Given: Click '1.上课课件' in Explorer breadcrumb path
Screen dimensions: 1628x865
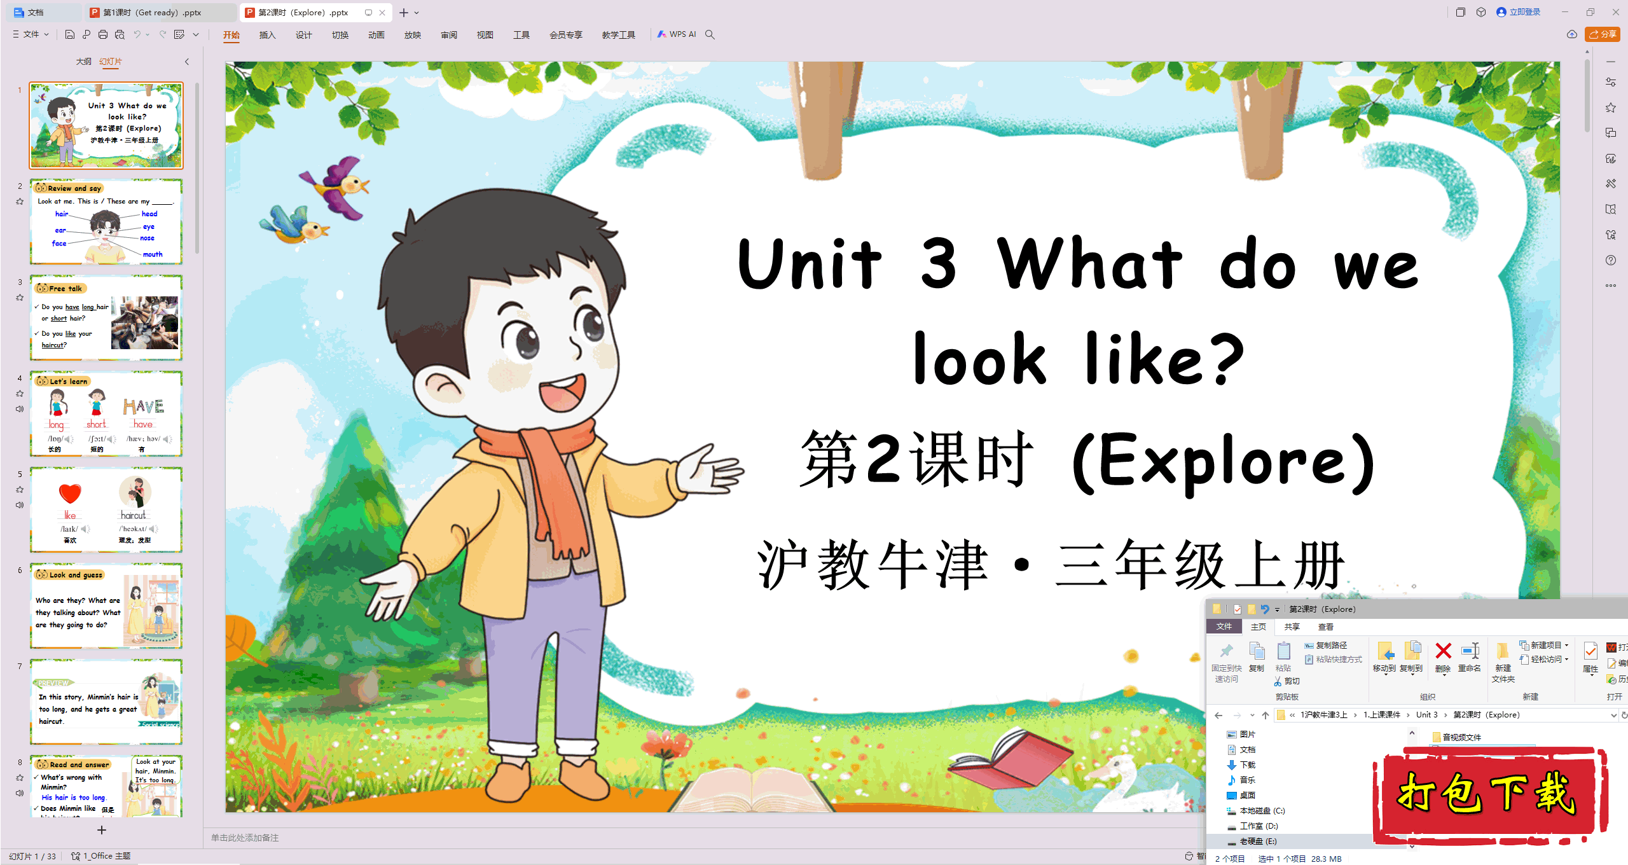Looking at the screenshot, I should click(1381, 715).
